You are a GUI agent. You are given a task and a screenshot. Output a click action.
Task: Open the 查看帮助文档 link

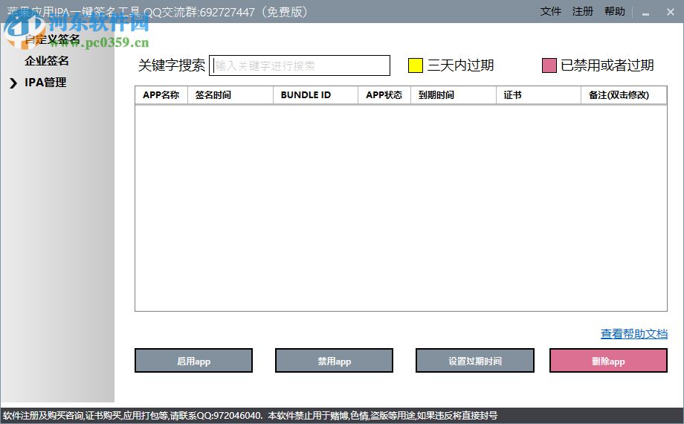click(634, 334)
